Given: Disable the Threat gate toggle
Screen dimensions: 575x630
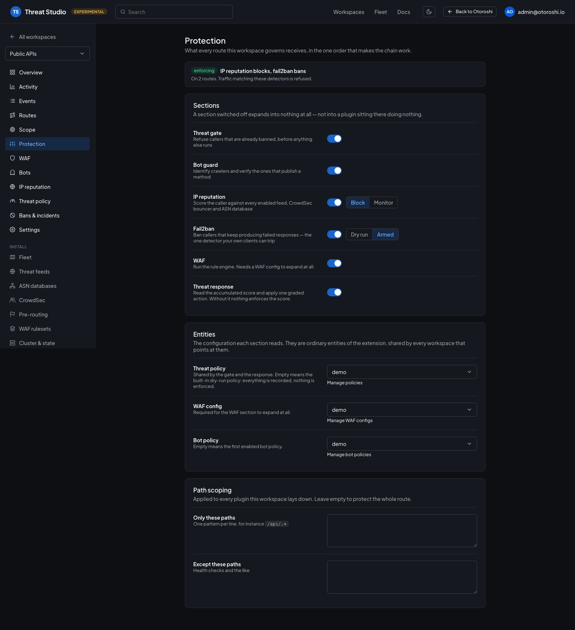Looking at the screenshot, I should (x=334, y=139).
